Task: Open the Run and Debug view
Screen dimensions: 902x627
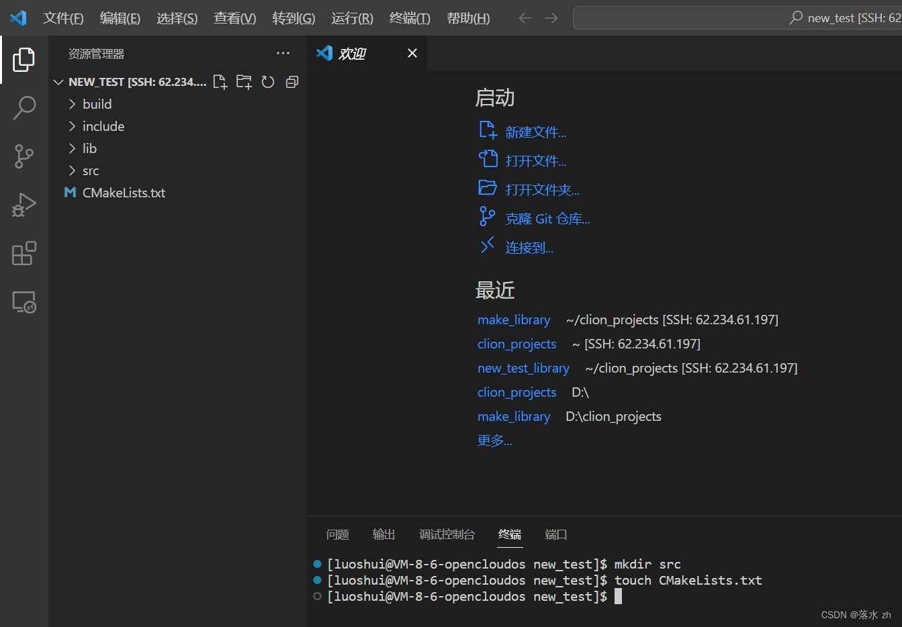Action: pos(24,205)
